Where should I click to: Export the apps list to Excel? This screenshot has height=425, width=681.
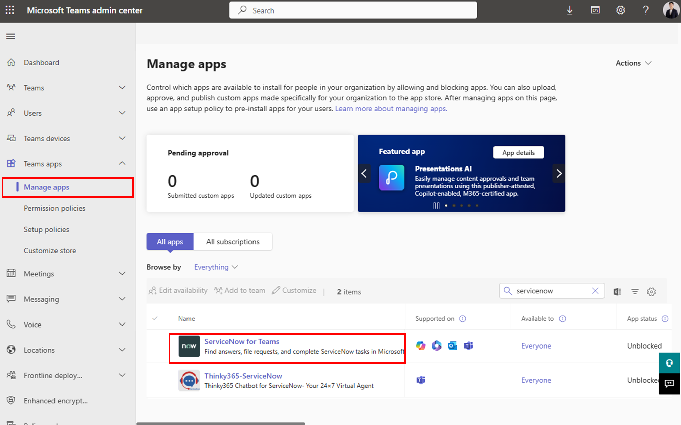(617, 291)
